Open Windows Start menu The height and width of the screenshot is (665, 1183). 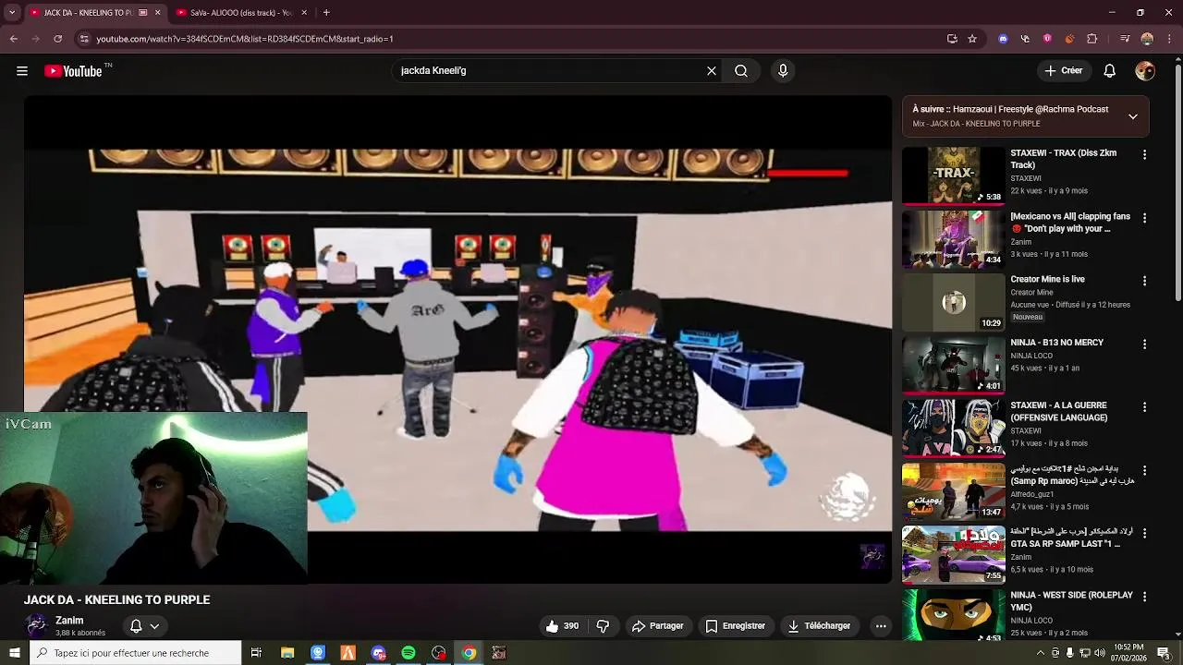[14, 653]
